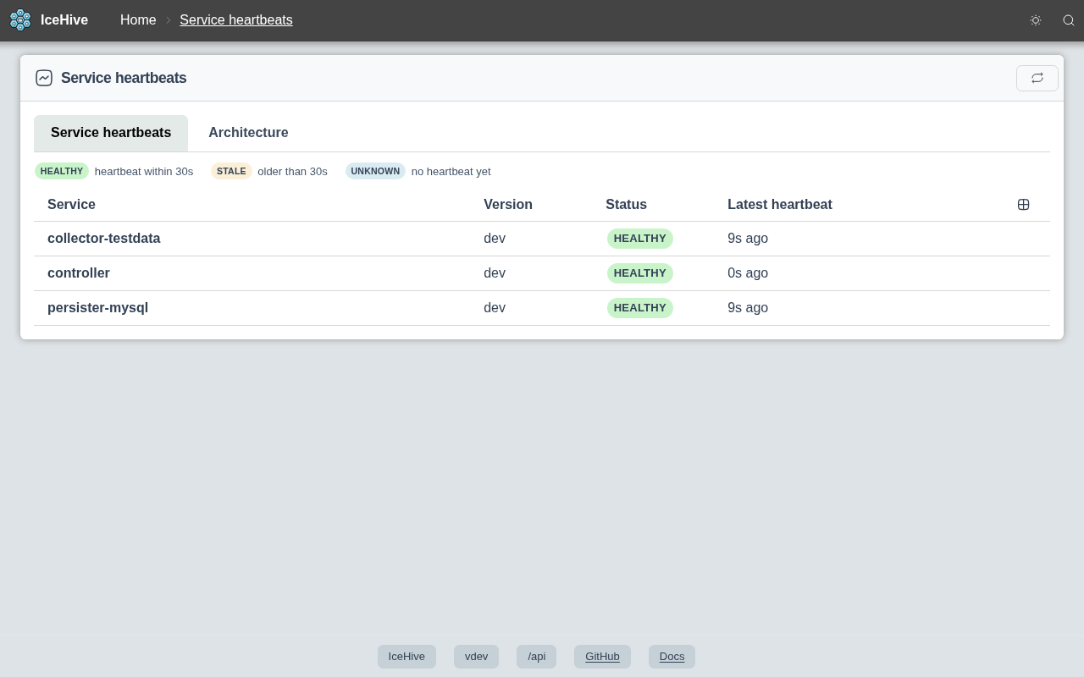1084x677 pixels.
Task: Click the IceHive chip in the footer
Action: (x=406, y=657)
